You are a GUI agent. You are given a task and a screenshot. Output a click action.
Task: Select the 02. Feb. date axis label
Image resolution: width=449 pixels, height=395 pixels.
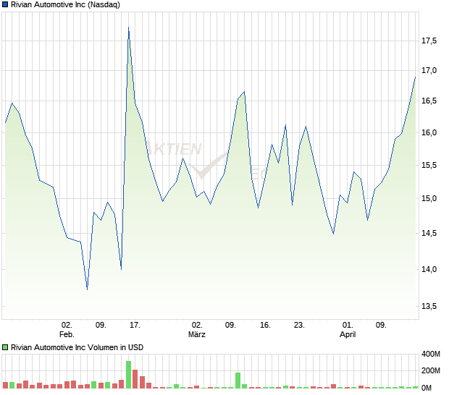[67, 330]
